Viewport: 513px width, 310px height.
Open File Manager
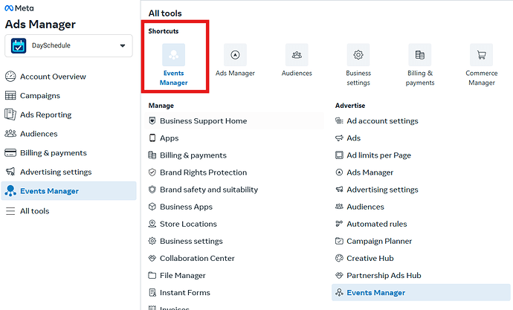(x=183, y=275)
